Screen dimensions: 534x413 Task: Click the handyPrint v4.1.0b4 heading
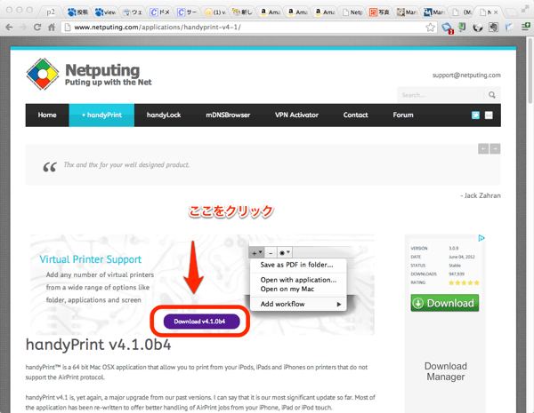(99, 345)
